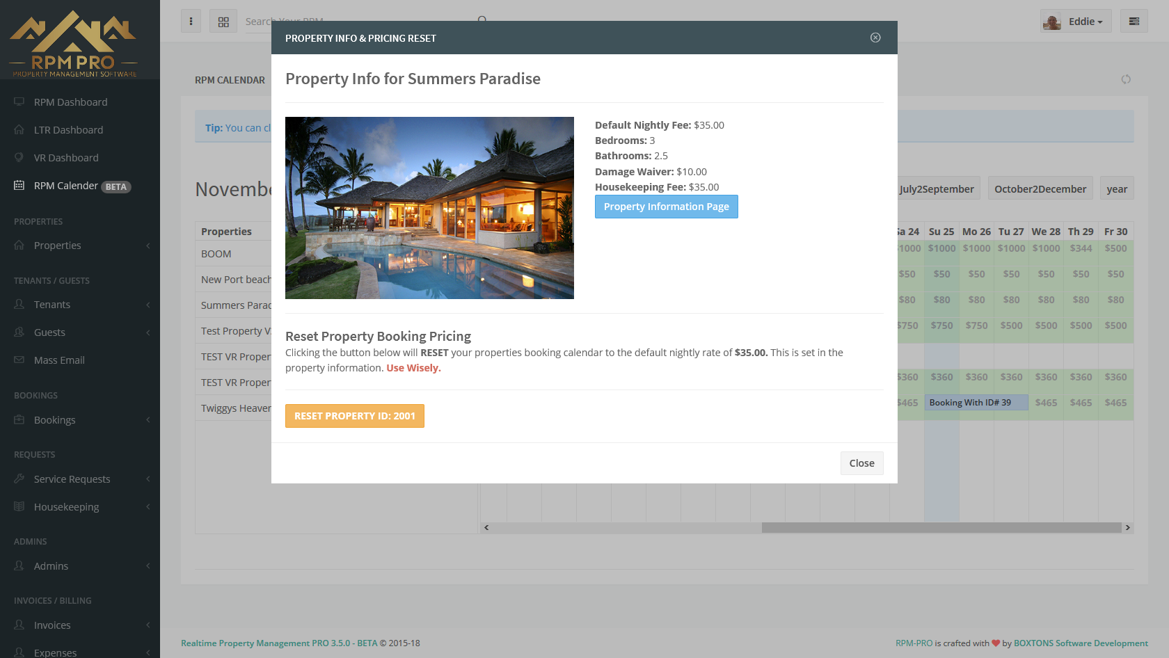Switch to the October2December view

click(x=1040, y=188)
